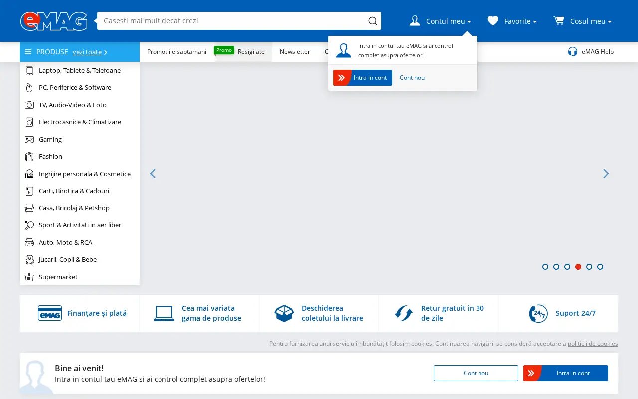The height and width of the screenshot is (399, 638).
Task: Click the Laptop, Tablete & Telefoane category icon
Action: [x=29, y=71]
